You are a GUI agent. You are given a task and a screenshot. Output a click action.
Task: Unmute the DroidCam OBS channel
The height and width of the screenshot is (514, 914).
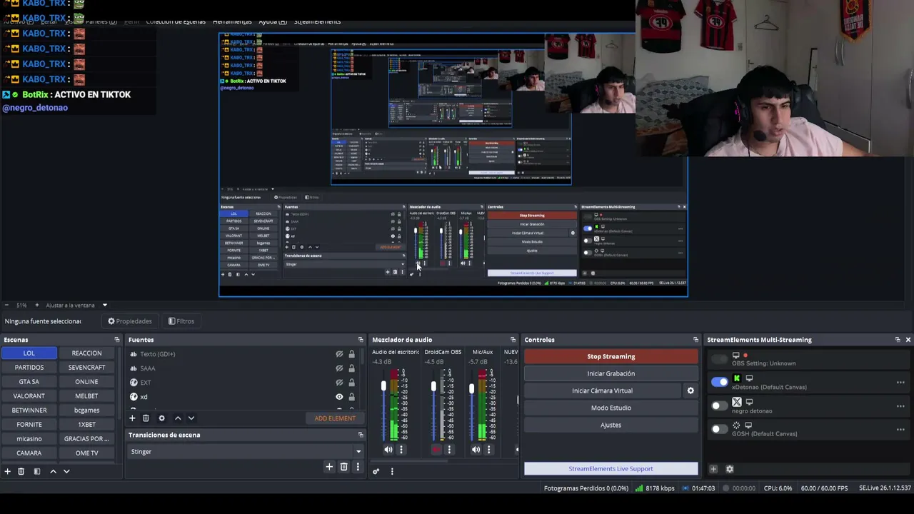436,450
